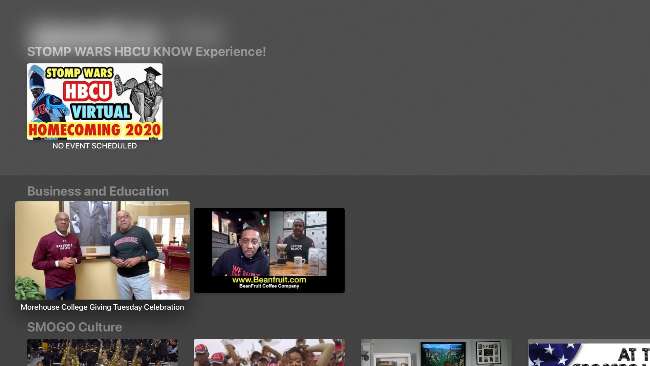Open the SMOGO Culture video with landscape TV screen
The height and width of the screenshot is (366, 650).
click(436, 352)
